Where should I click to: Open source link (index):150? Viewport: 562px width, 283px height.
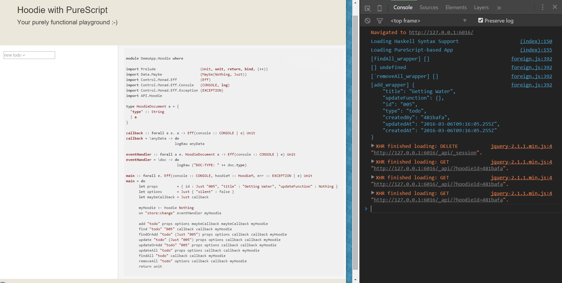pyautogui.click(x=536, y=41)
